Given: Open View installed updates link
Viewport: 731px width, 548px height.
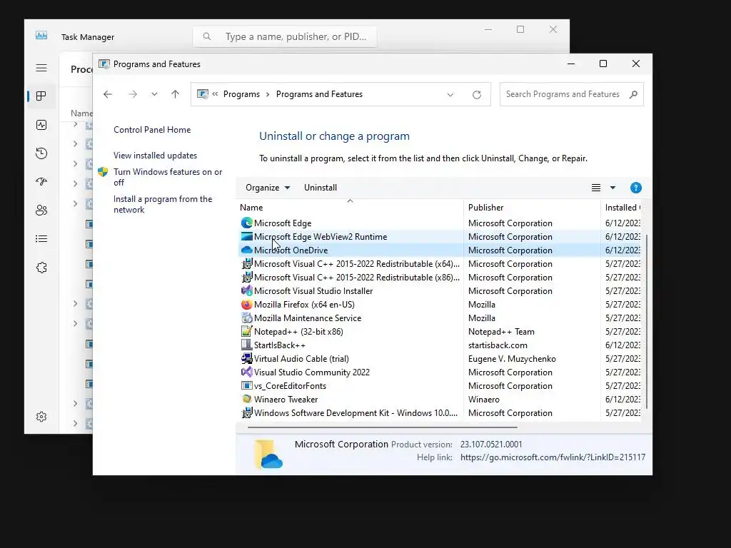Looking at the screenshot, I should coord(155,156).
